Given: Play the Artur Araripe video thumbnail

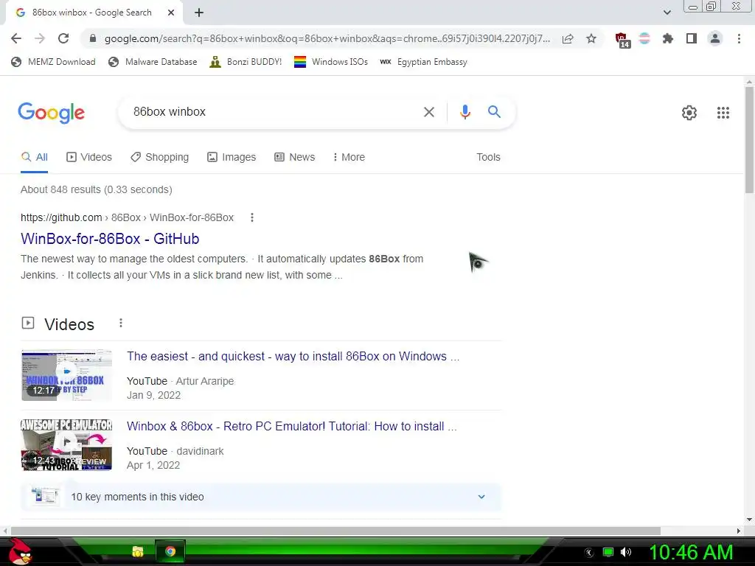Looking at the screenshot, I should [67, 375].
